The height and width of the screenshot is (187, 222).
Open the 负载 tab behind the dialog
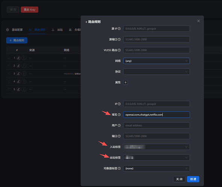(x=78, y=30)
